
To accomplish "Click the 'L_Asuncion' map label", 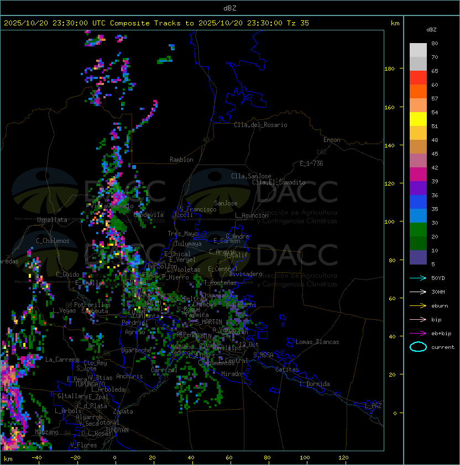I will 252,215.
